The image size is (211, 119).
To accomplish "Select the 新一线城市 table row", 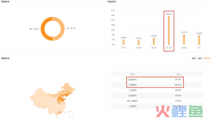I will pos(157,101).
